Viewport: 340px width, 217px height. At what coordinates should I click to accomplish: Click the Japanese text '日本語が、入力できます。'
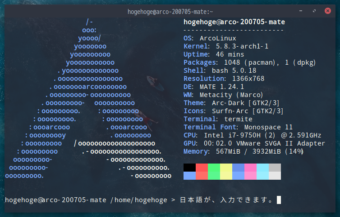226,200
